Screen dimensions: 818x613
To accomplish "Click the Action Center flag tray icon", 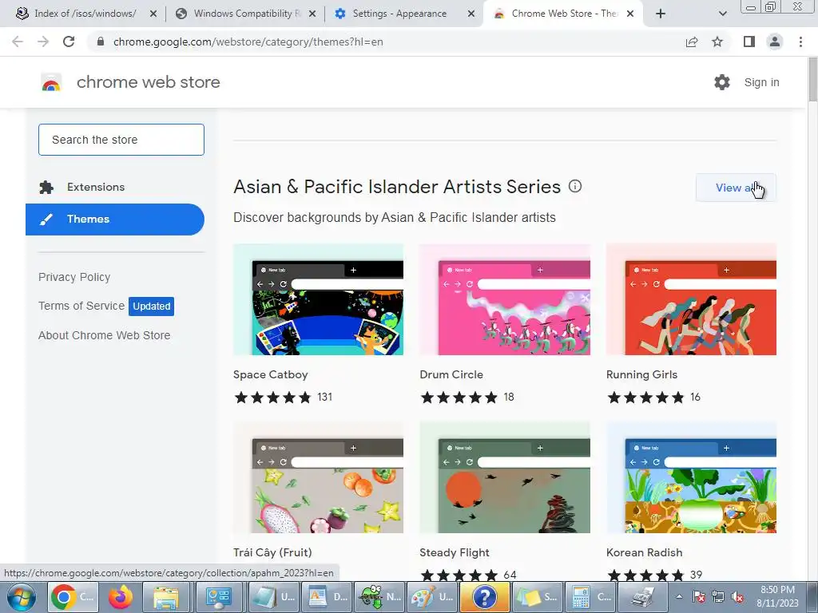I will (698, 597).
